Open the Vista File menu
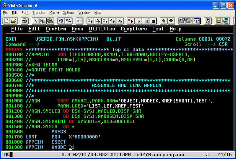 click(6, 13)
